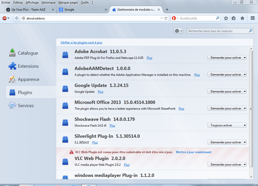Close the Up Your Pics tab
The image size is (258, 186).
click(x=53, y=10)
